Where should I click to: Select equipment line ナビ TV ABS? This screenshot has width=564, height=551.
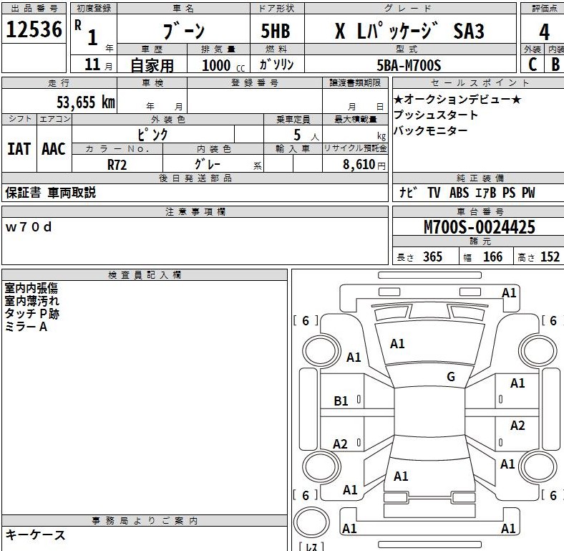[x=467, y=193]
